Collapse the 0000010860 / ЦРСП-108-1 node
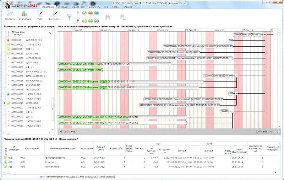The width and height of the screenshot is (284, 180). [264, 34]
